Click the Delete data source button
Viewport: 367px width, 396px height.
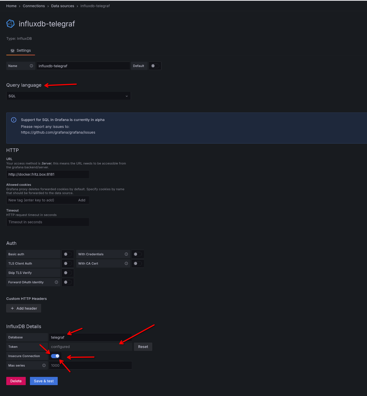(16, 381)
